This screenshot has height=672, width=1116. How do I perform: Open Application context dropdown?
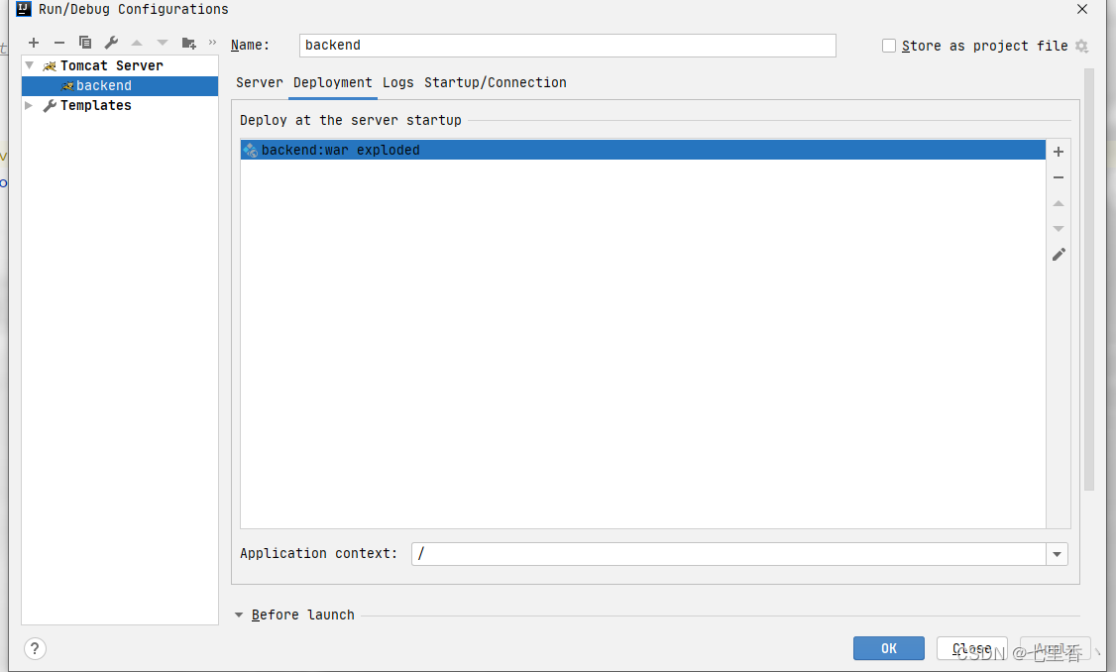1057,554
